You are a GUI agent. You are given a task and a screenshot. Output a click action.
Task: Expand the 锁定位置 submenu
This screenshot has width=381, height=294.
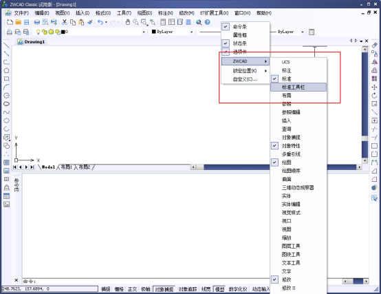[x=246, y=71]
